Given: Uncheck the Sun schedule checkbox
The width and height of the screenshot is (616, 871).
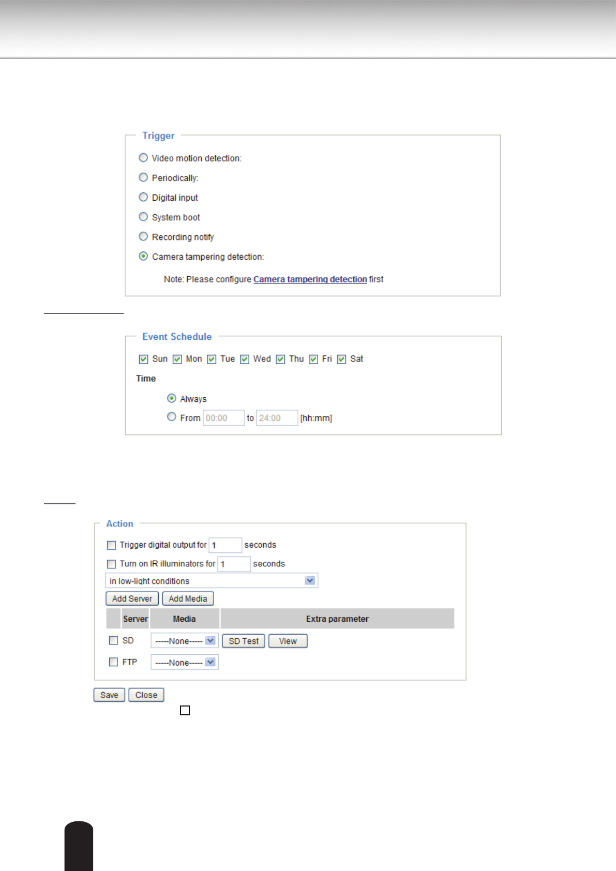Looking at the screenshot, I should point(144,359).
